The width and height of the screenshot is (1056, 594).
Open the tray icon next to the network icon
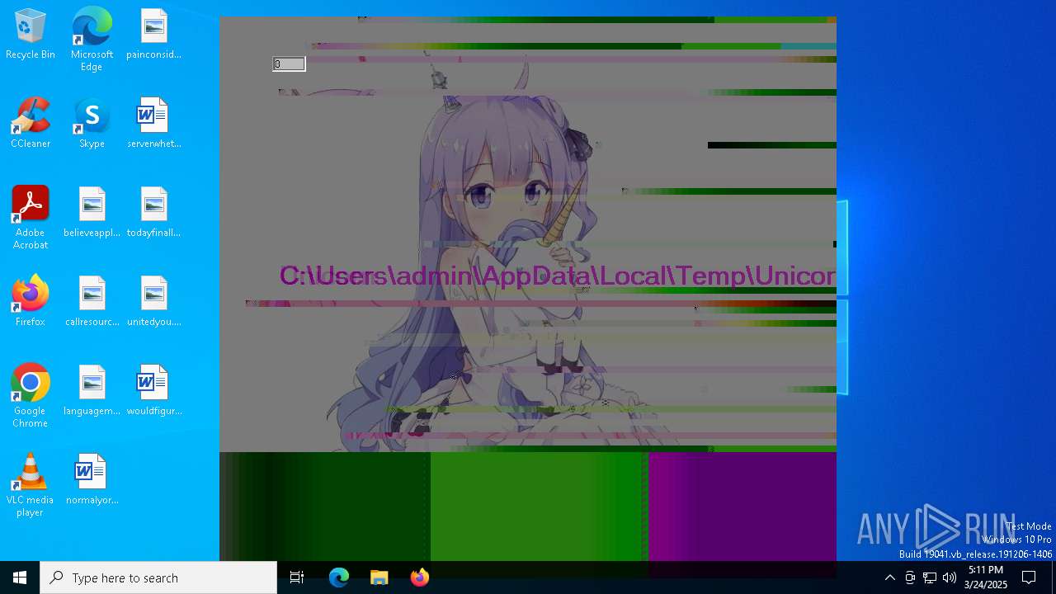point(910,577)
